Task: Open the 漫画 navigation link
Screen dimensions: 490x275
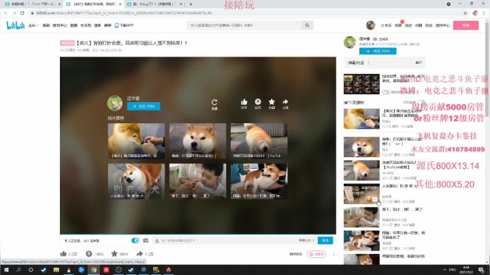Action: [x=97, y=25]
